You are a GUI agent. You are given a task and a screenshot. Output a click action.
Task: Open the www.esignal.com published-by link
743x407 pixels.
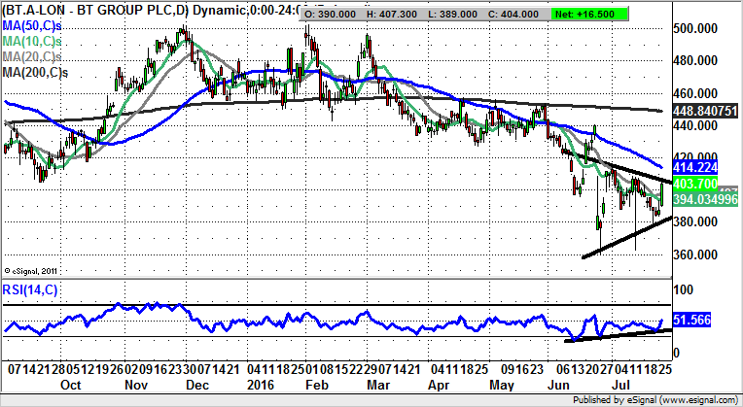685,399
